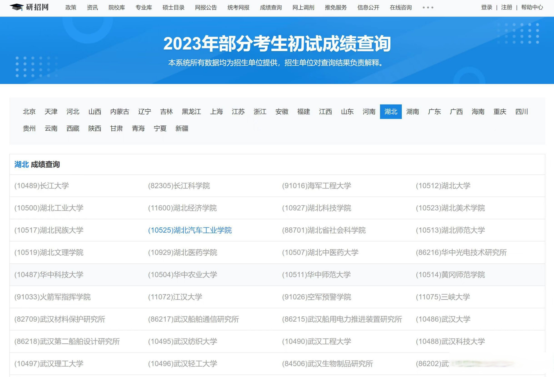Image resolution: width=554 pixels, height=377 pixels.
Task: Choose the 黑龙江 province tab
Action: tap(192, 112)
